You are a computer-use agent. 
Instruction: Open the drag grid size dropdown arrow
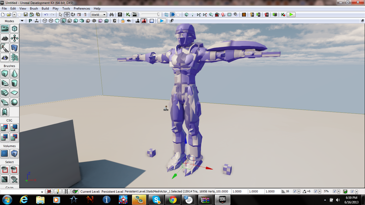299,191
